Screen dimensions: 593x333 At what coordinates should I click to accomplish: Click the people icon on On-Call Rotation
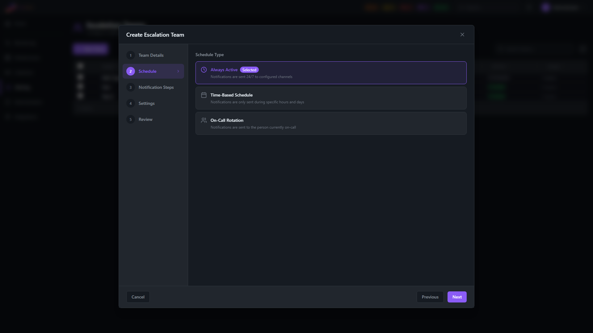tap(204, 120)
